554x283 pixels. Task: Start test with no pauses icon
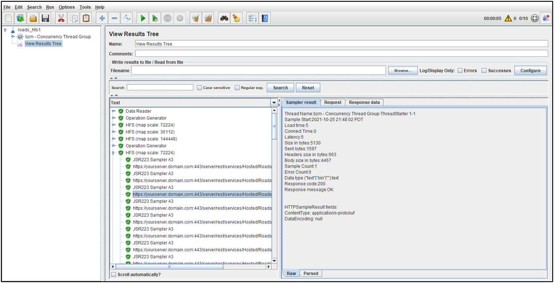(x=155, y=18)
